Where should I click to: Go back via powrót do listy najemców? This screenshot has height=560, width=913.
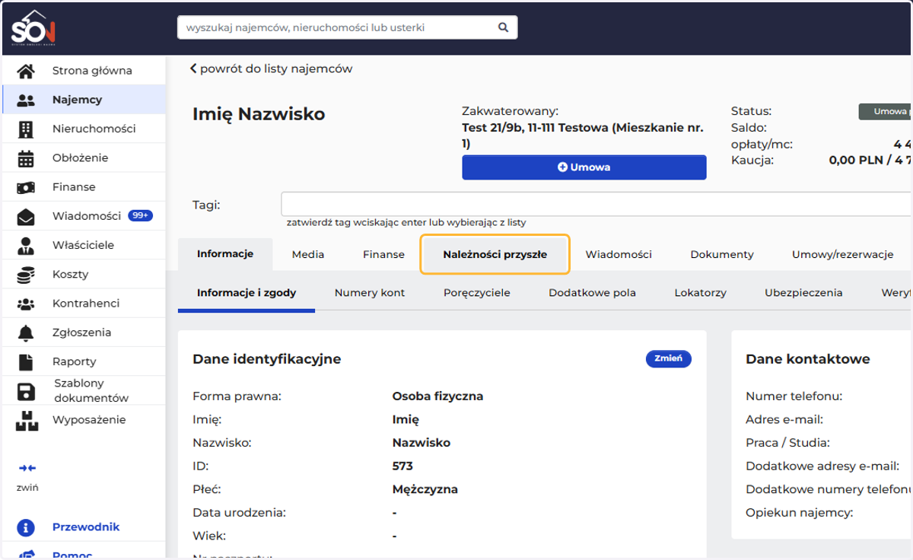click(272, 68)
